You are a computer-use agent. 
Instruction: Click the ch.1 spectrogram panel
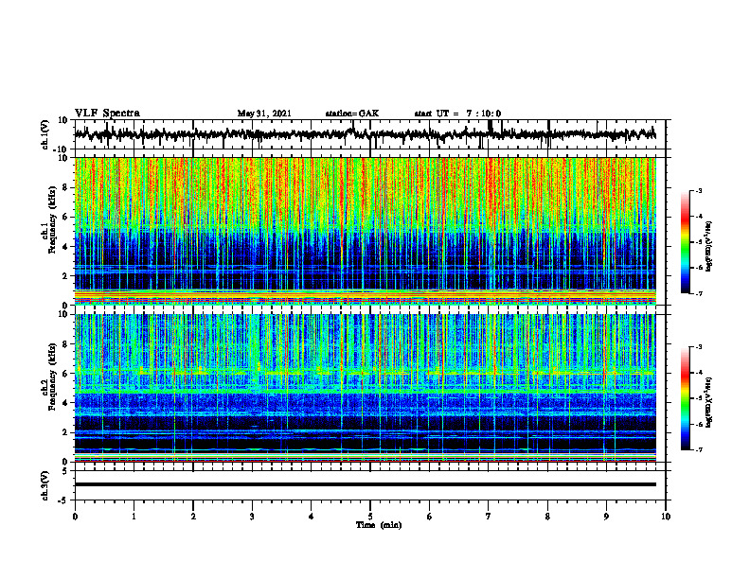tap(365, 231)
